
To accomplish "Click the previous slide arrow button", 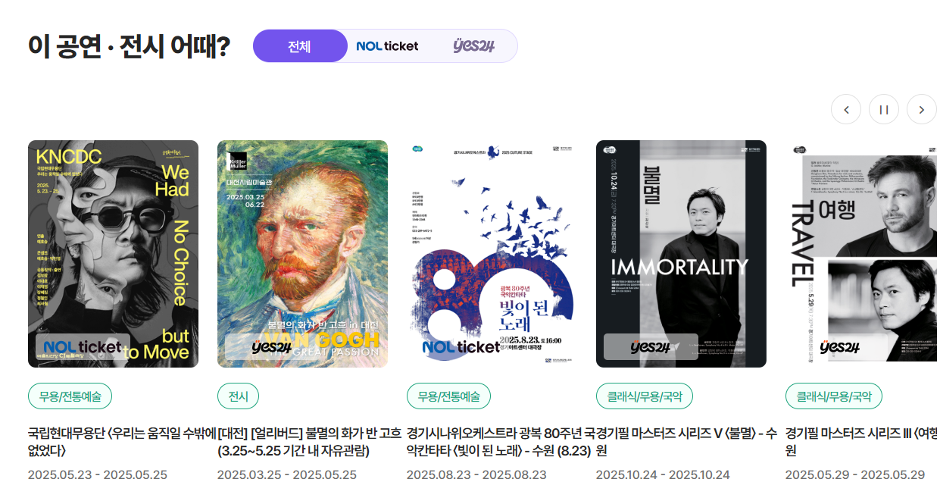I will pos(846,109).
